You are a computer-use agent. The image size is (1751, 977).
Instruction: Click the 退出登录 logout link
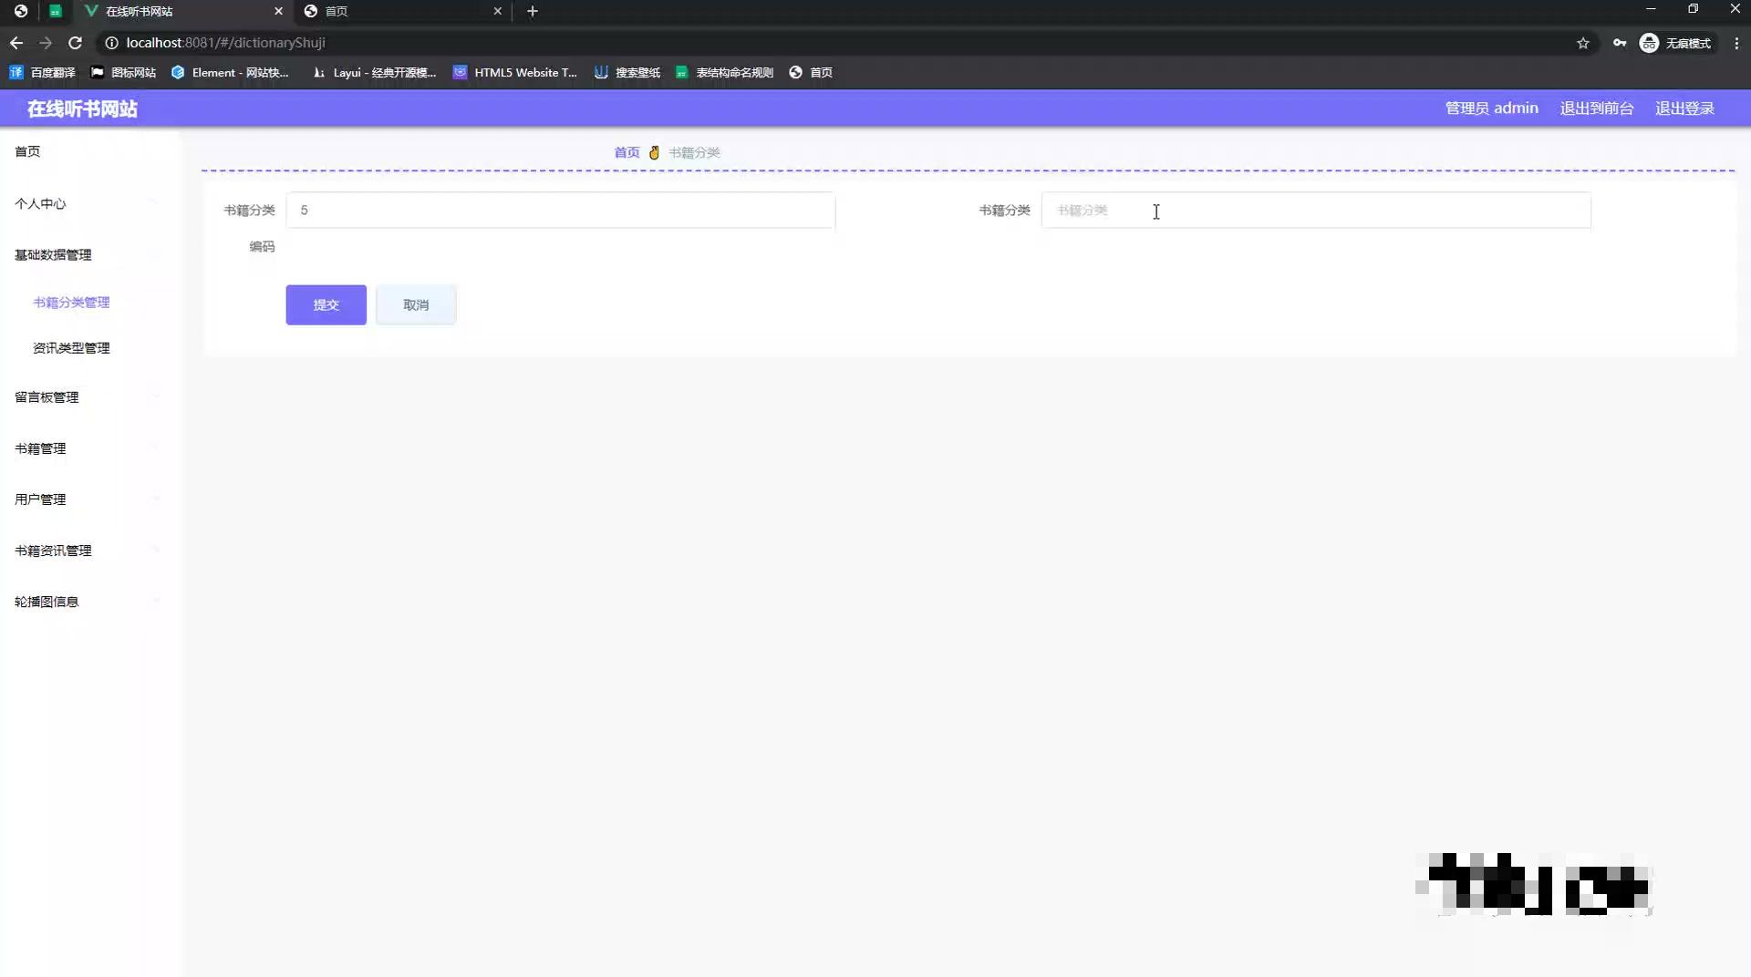coord(1684,108)
